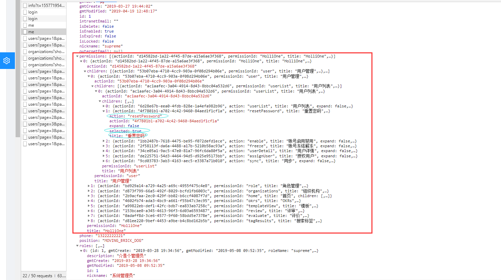Collapse children array containing permissionId user
The width and height of the screenshot is (501, 280).
pos(85,71)
